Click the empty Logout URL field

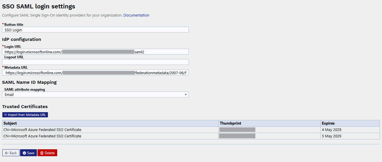[x=95, y=62]
